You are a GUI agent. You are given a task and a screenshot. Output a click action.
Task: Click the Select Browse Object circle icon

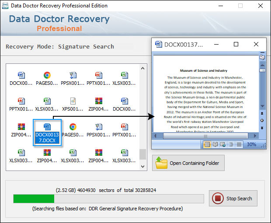pos(262,121)
